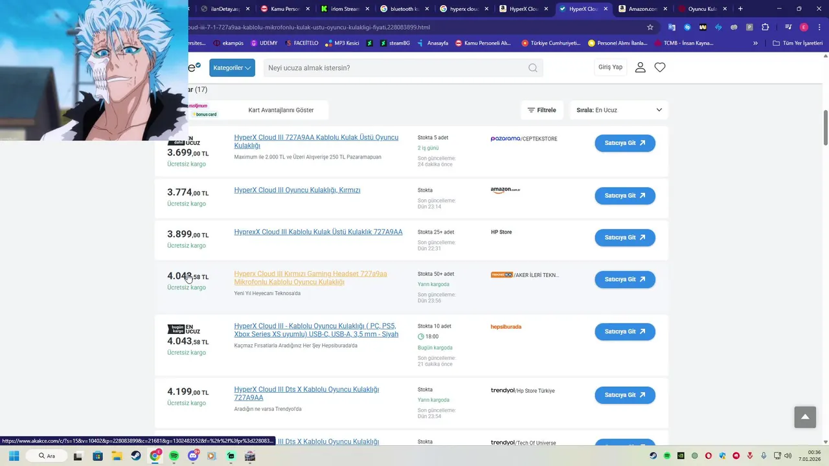The height and width of the screenshot is (466, 829).
Task: Open the media control playlist icon
Action: (788, 27)
